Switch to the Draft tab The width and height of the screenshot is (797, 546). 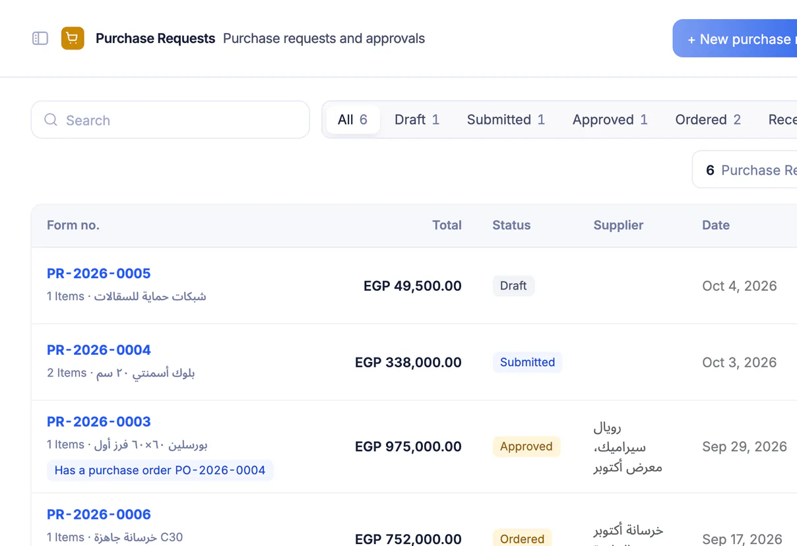pyautogui.click(x=417, y=120)
